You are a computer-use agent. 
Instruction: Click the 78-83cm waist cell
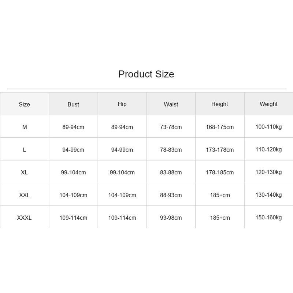pyautogui.click(x=171, y=149)
